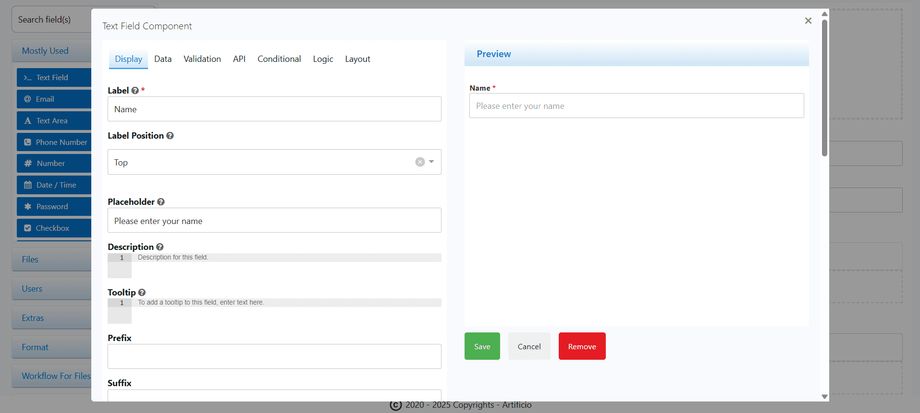Click the Label Position help icon

(x=170, y=136)
